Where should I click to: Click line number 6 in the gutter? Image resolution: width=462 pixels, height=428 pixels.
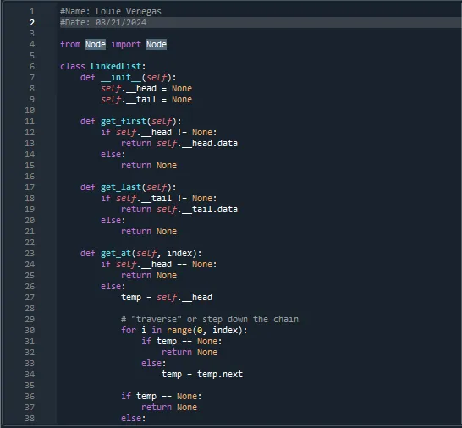click(x=32, y=67)
